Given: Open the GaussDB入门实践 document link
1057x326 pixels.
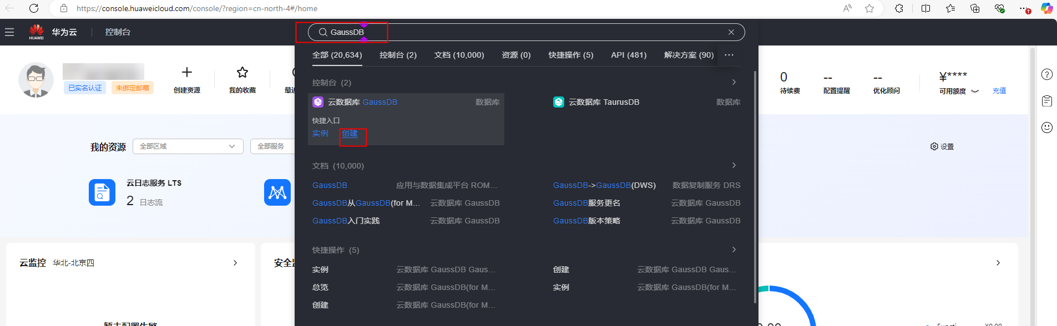Looking at the screenshot, I should pos(346,221).
